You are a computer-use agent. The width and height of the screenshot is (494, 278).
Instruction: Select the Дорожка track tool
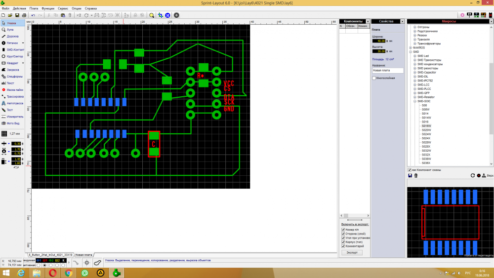(x=12, y=36)
